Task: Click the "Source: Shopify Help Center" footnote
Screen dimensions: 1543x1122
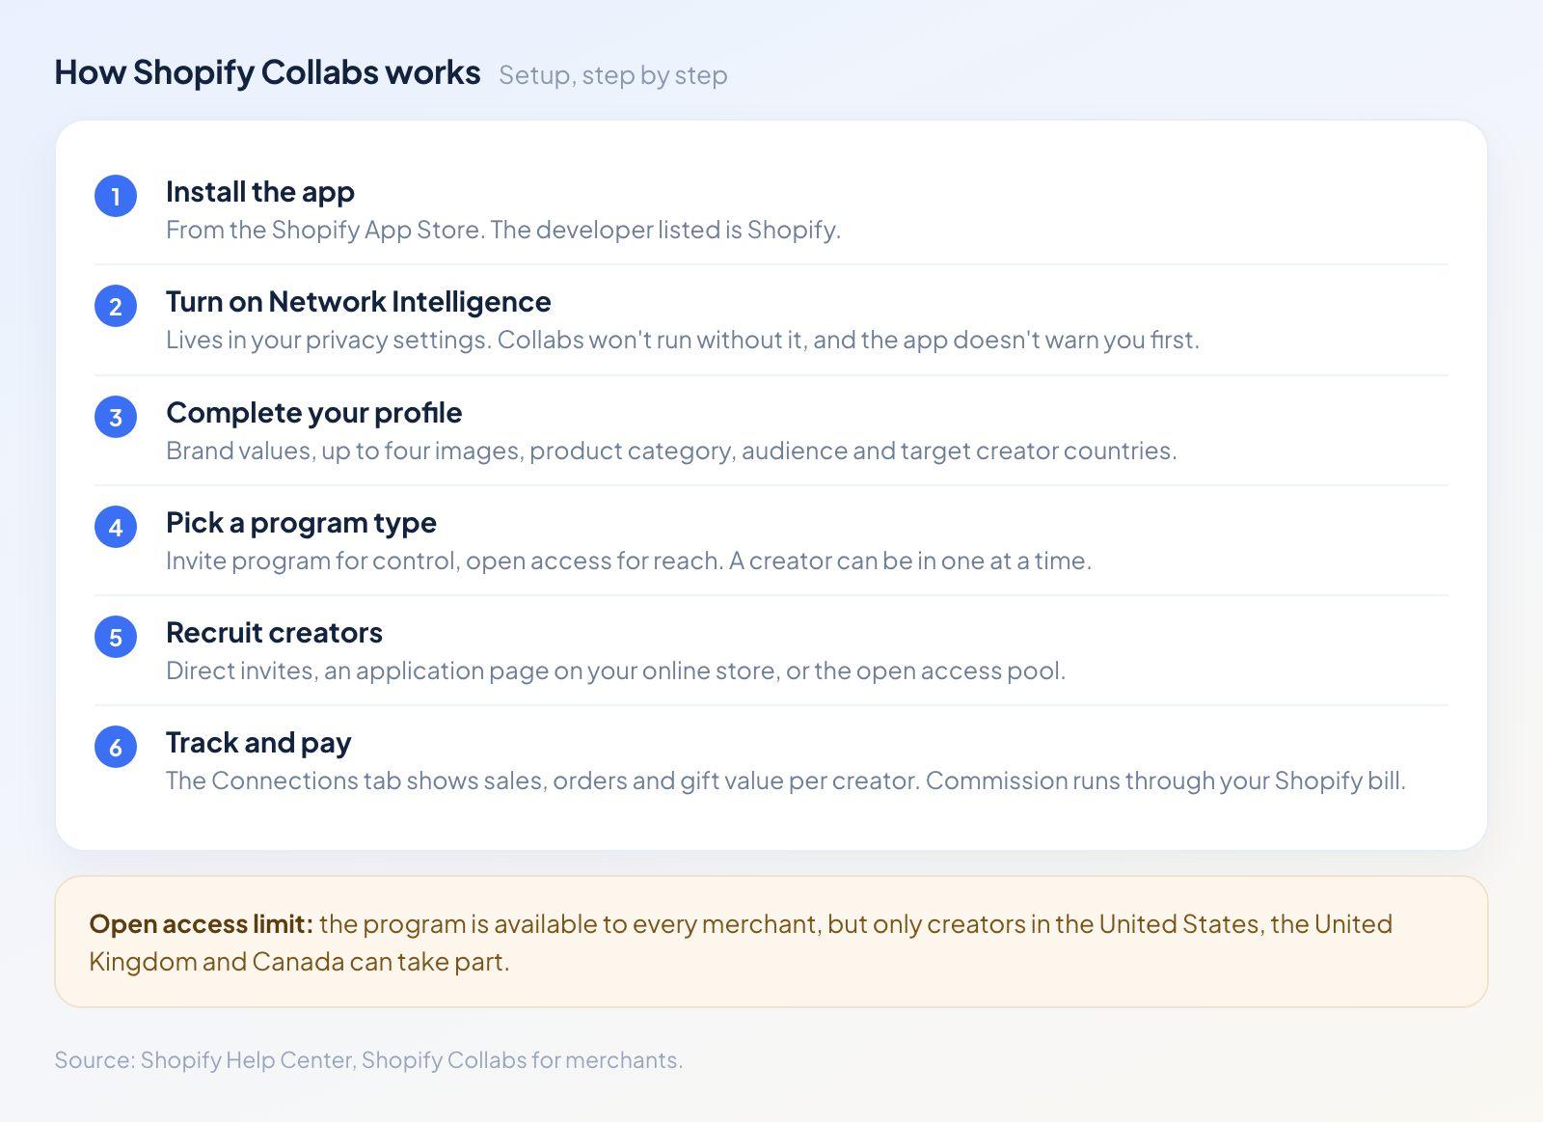Action: point(368,1059)
